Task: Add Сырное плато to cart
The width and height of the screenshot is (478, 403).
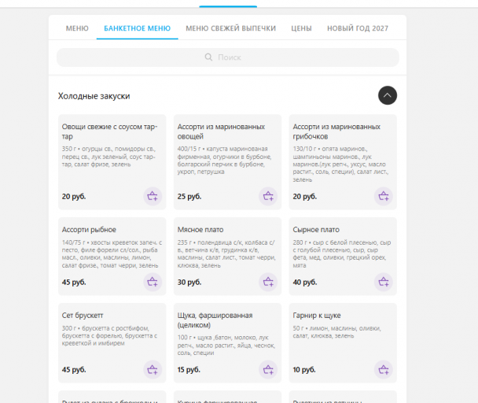Action: pos(384,282)
